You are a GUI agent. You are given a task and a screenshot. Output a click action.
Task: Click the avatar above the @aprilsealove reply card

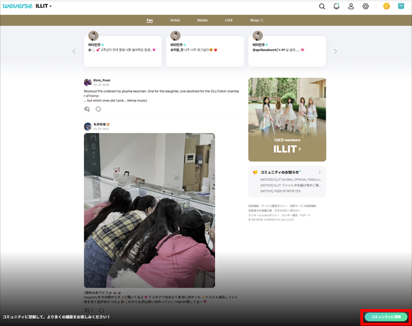258,36
